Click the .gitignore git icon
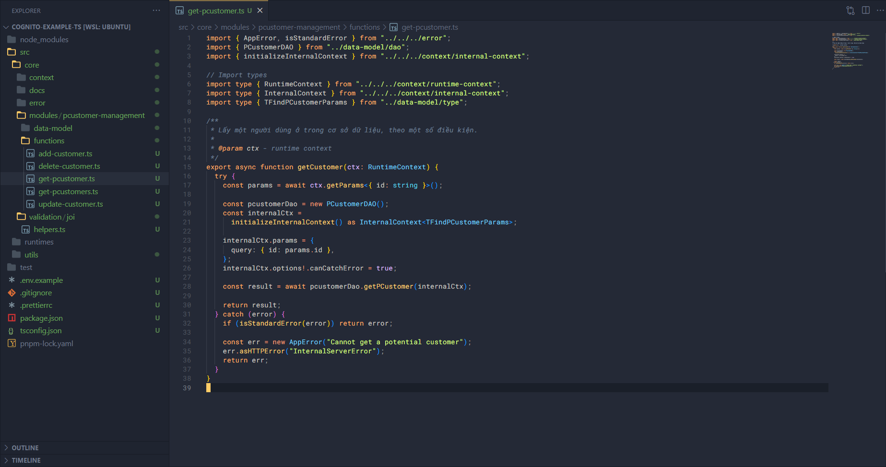 [x=12, y=292]
